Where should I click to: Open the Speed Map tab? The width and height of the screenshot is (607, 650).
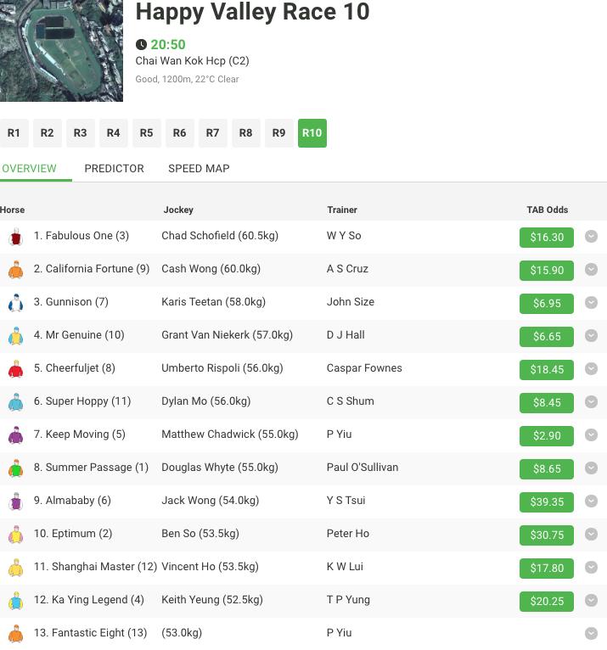point(199,168)
